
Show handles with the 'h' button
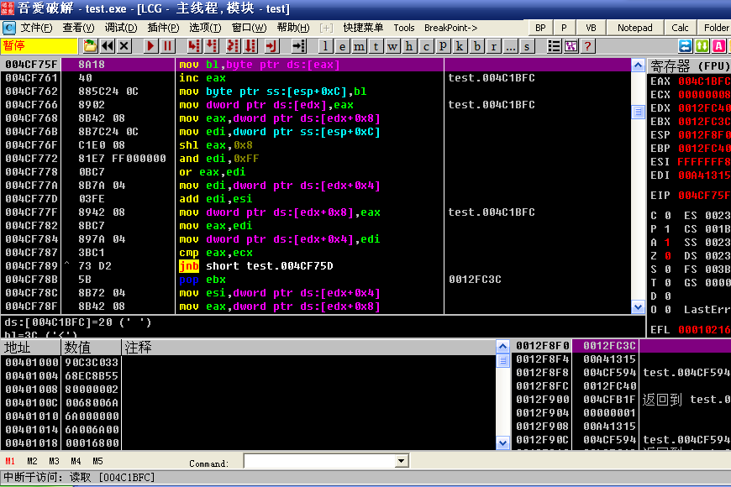tap(409, 45)
